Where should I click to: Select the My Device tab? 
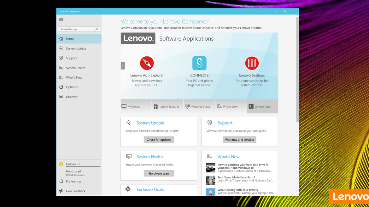click(136, 106)
